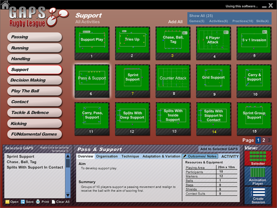The width and height of the screenshot is (277, 208).
Task: Clear All selected GAPS
Action: [60, 202]
